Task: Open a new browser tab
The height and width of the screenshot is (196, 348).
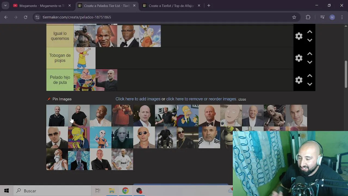Action: [209, 6]
